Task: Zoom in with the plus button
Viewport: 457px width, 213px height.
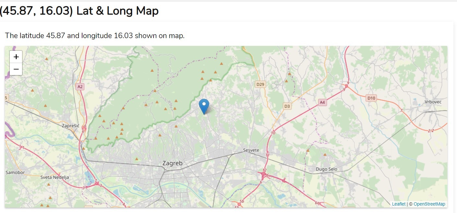Action: click(16, 57)
